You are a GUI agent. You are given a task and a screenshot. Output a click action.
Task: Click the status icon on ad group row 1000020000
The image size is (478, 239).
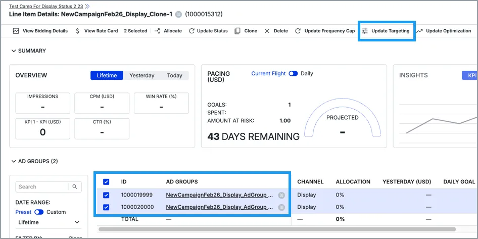click(x=281, y=207)
